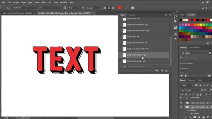Filter layers by adjustment layer icon
212x119 pixels.
200,85
